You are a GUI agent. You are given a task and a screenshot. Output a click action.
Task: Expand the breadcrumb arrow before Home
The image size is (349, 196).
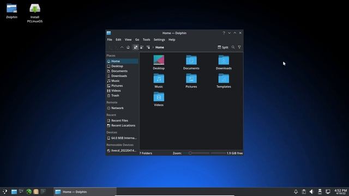[x=153, y=47]
